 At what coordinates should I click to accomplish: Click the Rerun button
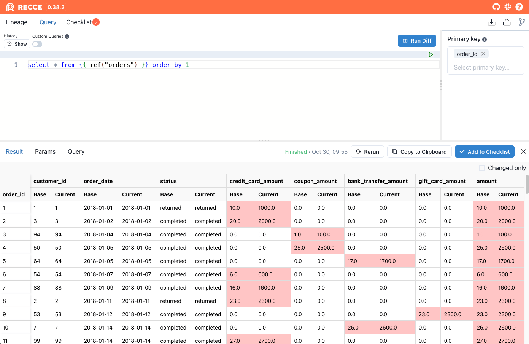tap(367, 151)
